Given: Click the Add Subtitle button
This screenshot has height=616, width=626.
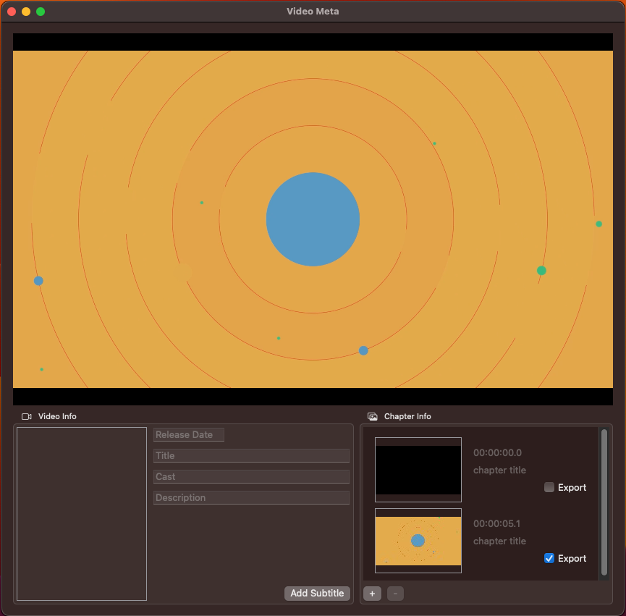Looking at the screenshot, I should (x=317, y=593).
